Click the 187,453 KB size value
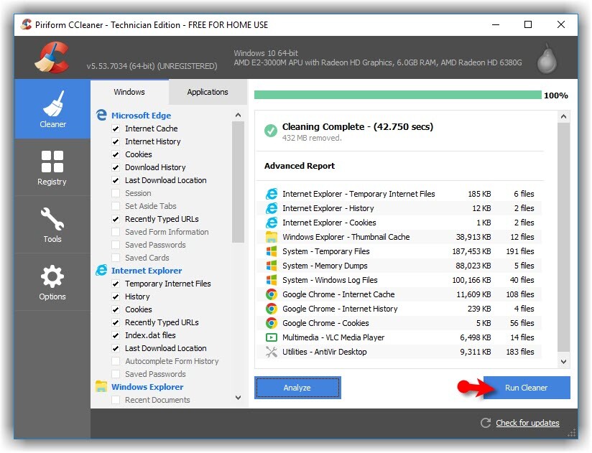The width and height of the screenshot is (592, 453). click(471, 251)
